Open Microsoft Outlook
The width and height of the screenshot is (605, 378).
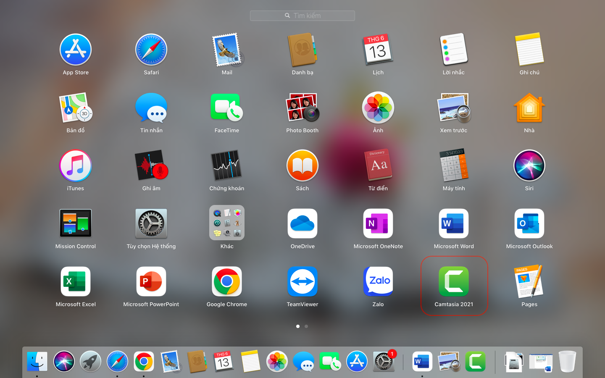[529, 223]
